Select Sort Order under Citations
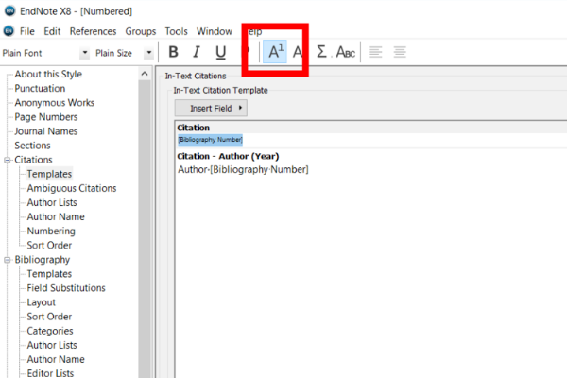 [49, 246]
